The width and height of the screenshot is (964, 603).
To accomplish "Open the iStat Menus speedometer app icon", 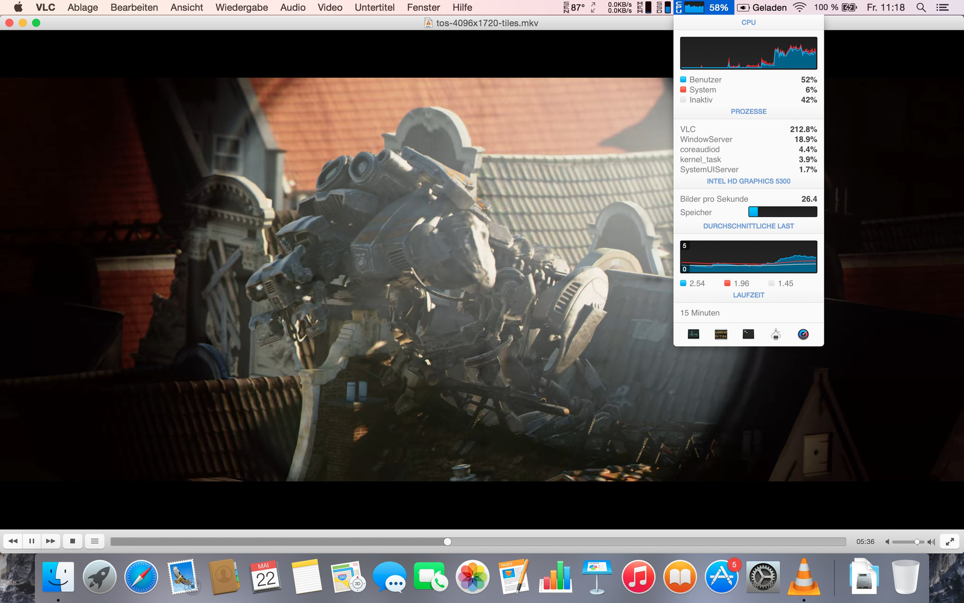I will 803,334.
